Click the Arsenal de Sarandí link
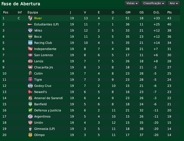This screenshot has width=184, height=141. click(x=48, y=98)
